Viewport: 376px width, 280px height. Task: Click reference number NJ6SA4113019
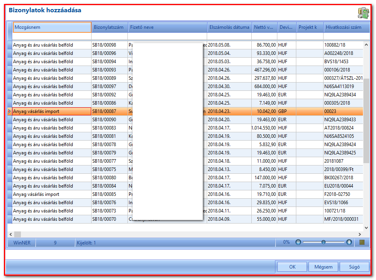(343, 86)
